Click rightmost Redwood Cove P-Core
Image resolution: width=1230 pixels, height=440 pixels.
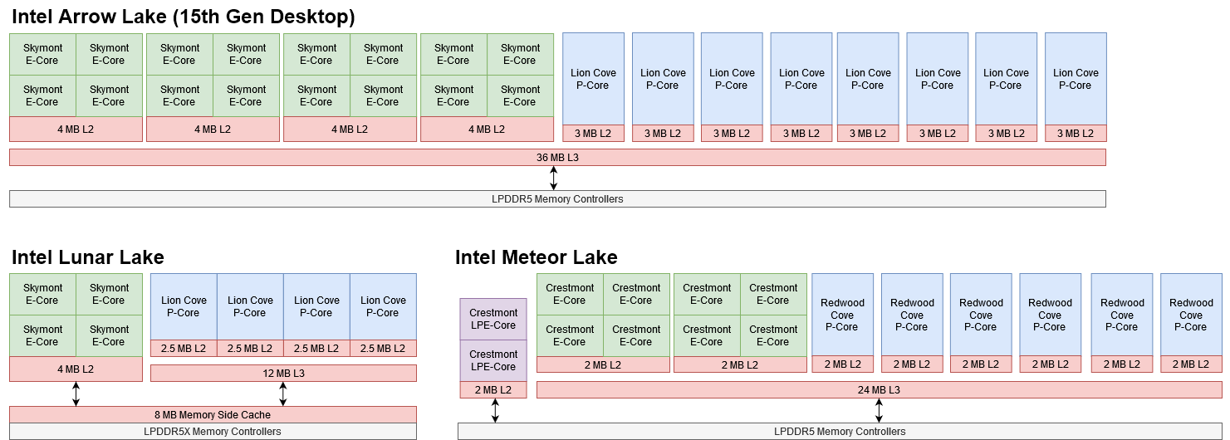1191,315
